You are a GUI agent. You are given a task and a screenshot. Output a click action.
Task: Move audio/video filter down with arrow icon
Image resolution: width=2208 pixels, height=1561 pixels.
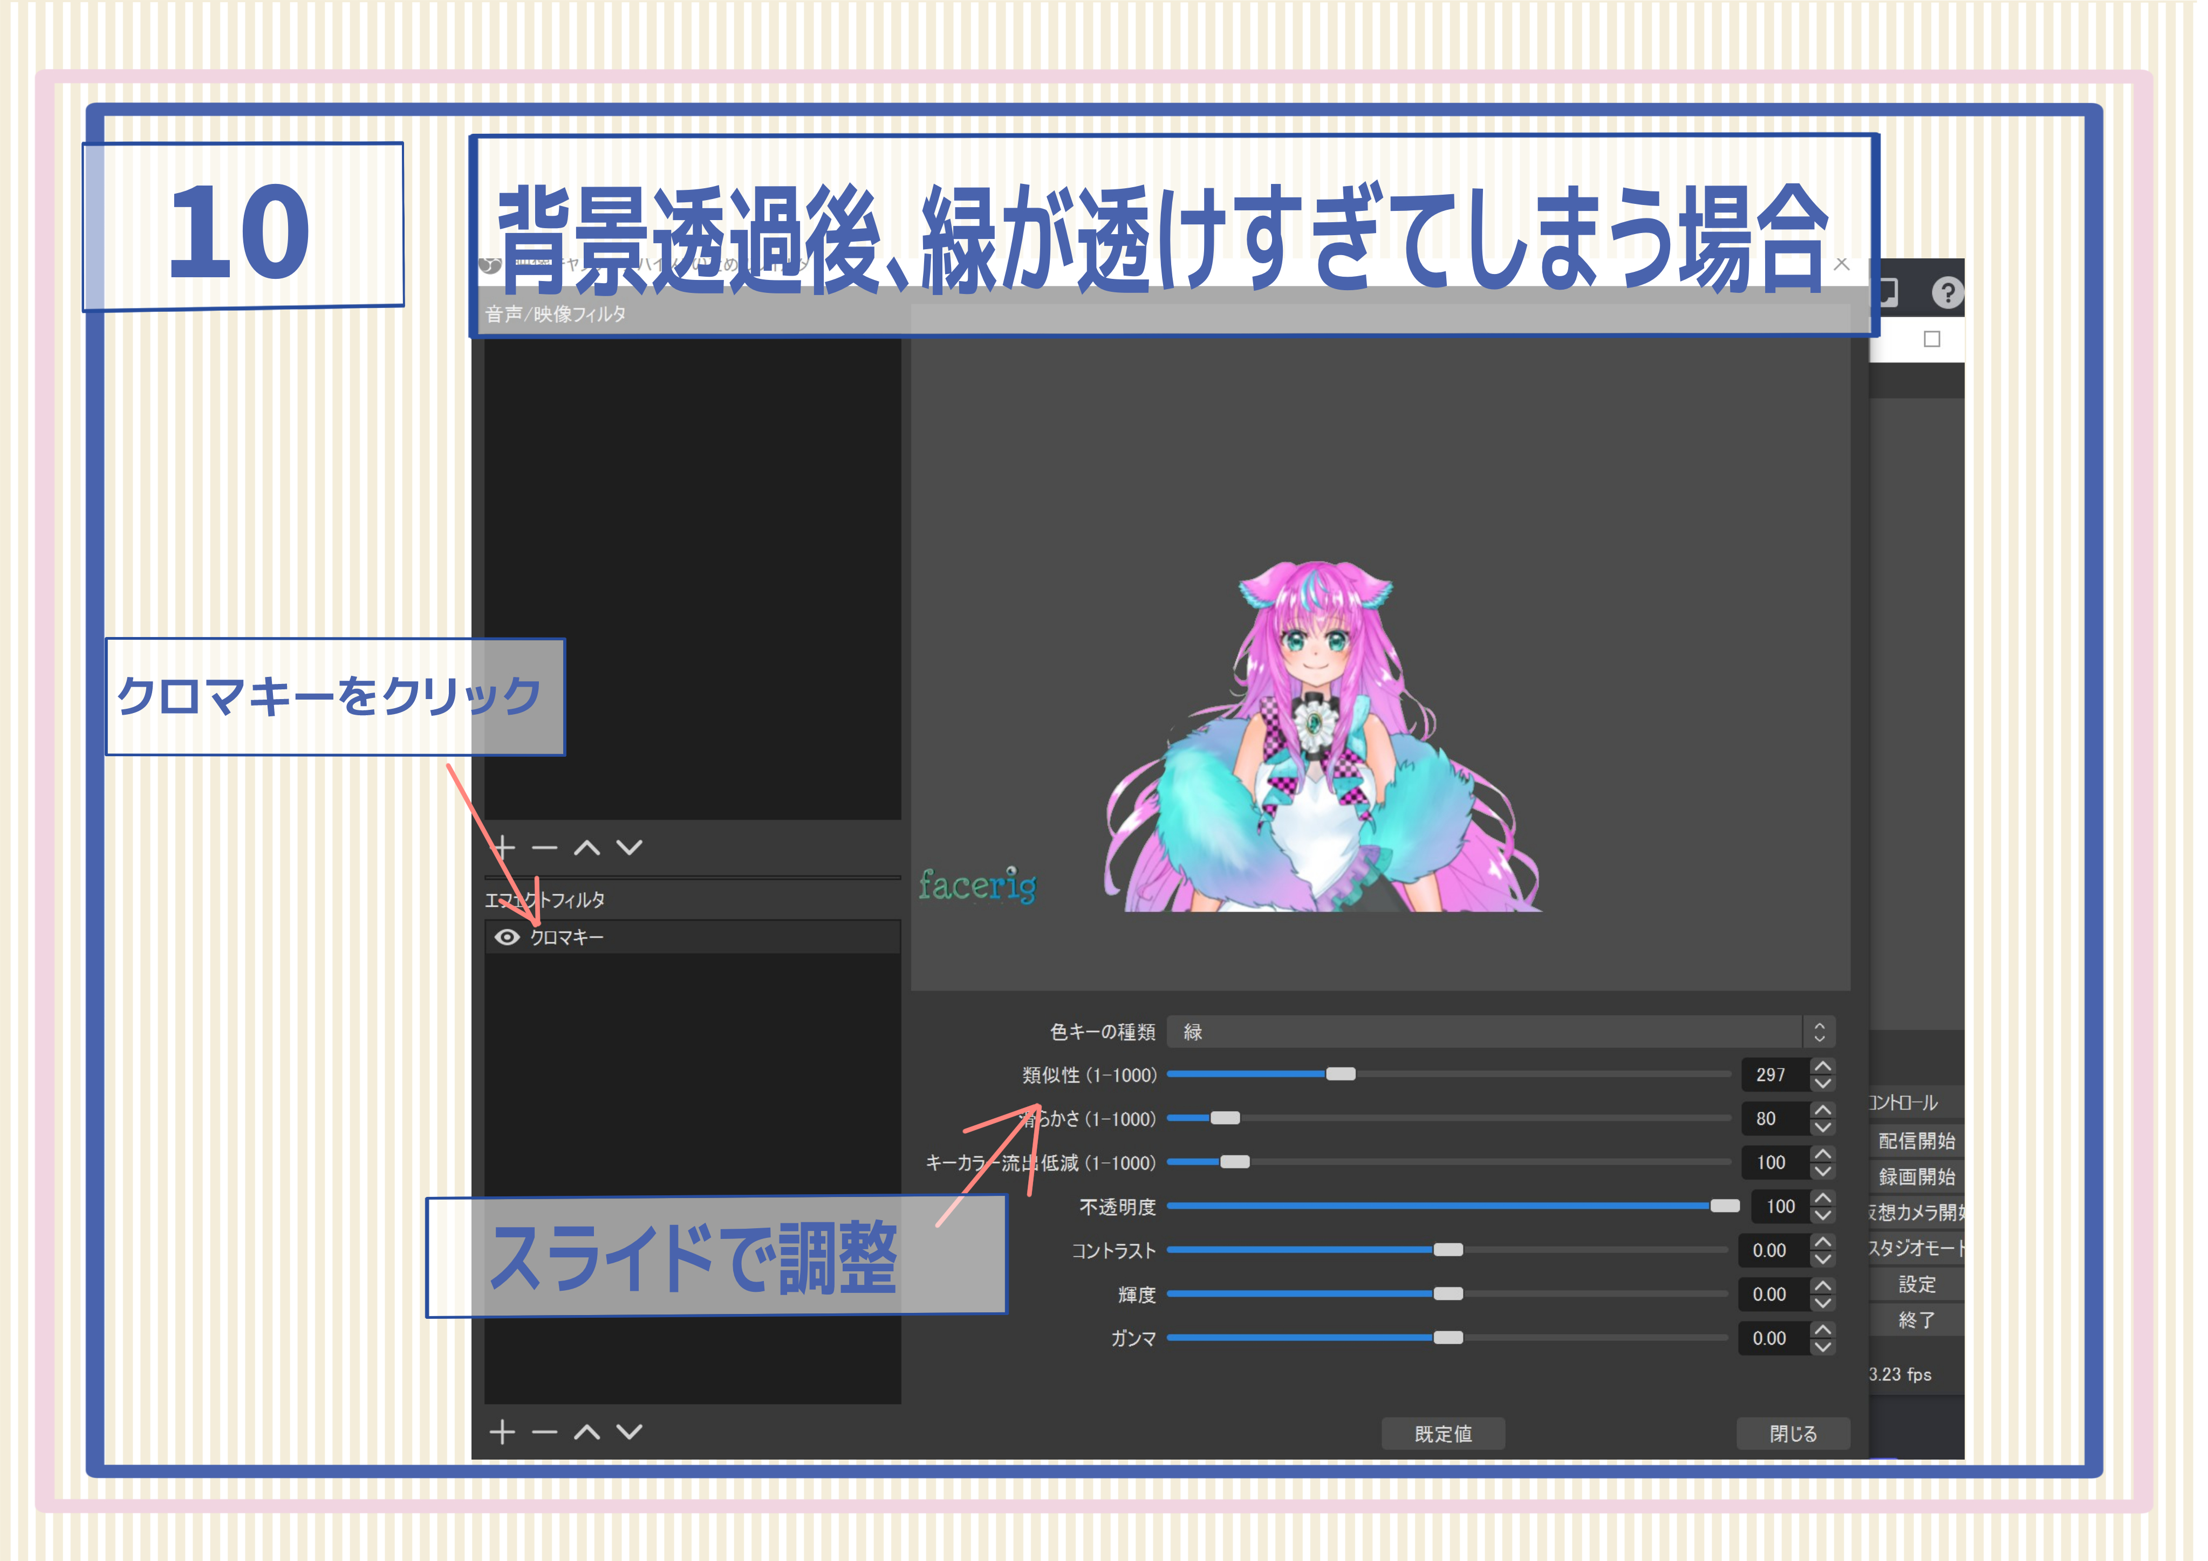pyautogui.click(x=630, y=848)
